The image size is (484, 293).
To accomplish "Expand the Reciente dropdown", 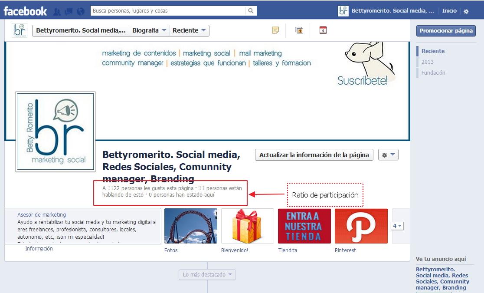I will click(x=189, y=30).
